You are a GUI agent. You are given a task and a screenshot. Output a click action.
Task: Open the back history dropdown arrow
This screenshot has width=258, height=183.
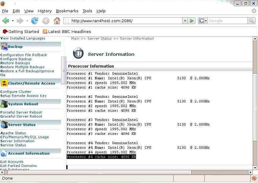(13, 21)
